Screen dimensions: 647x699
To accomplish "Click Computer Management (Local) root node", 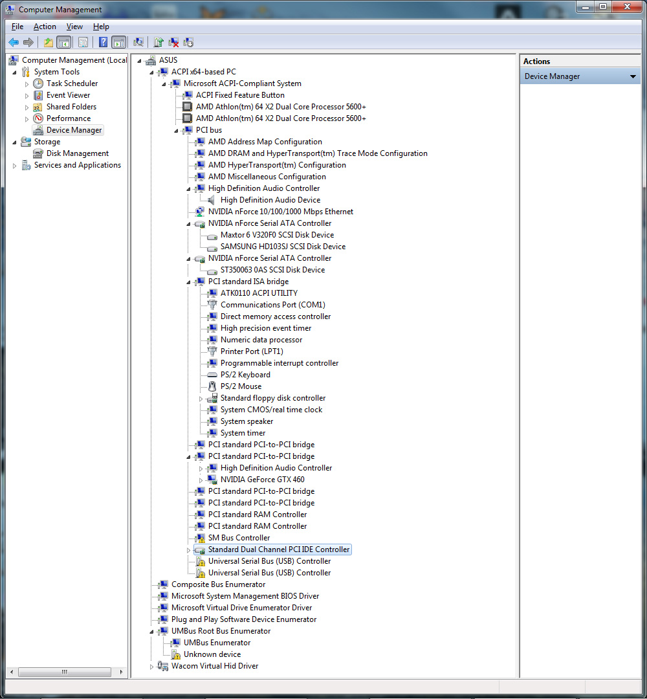I will coord(74,60).
